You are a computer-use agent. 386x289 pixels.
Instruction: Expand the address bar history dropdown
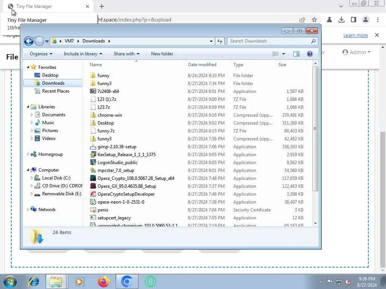pyautogui.click(x=211, y=41)
